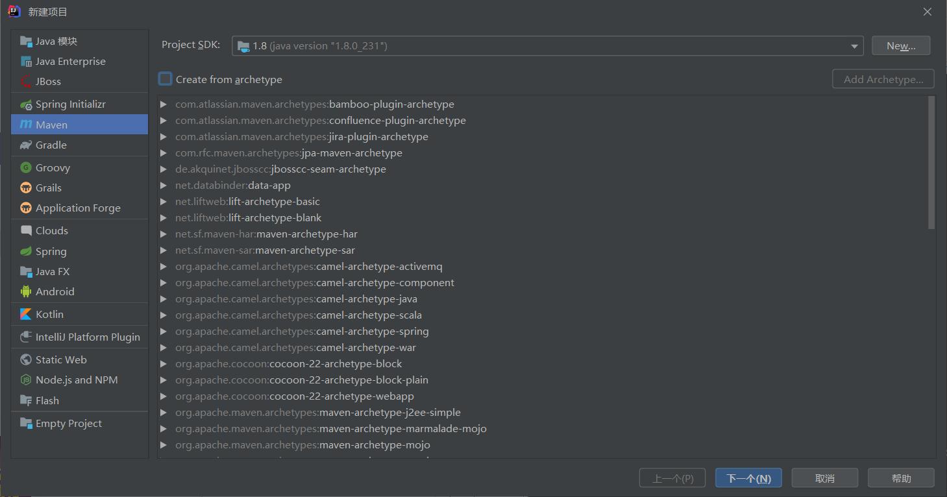947x497 pixels.
Task: Select camel-archetype-war archetype
Action: pos(542,348)
